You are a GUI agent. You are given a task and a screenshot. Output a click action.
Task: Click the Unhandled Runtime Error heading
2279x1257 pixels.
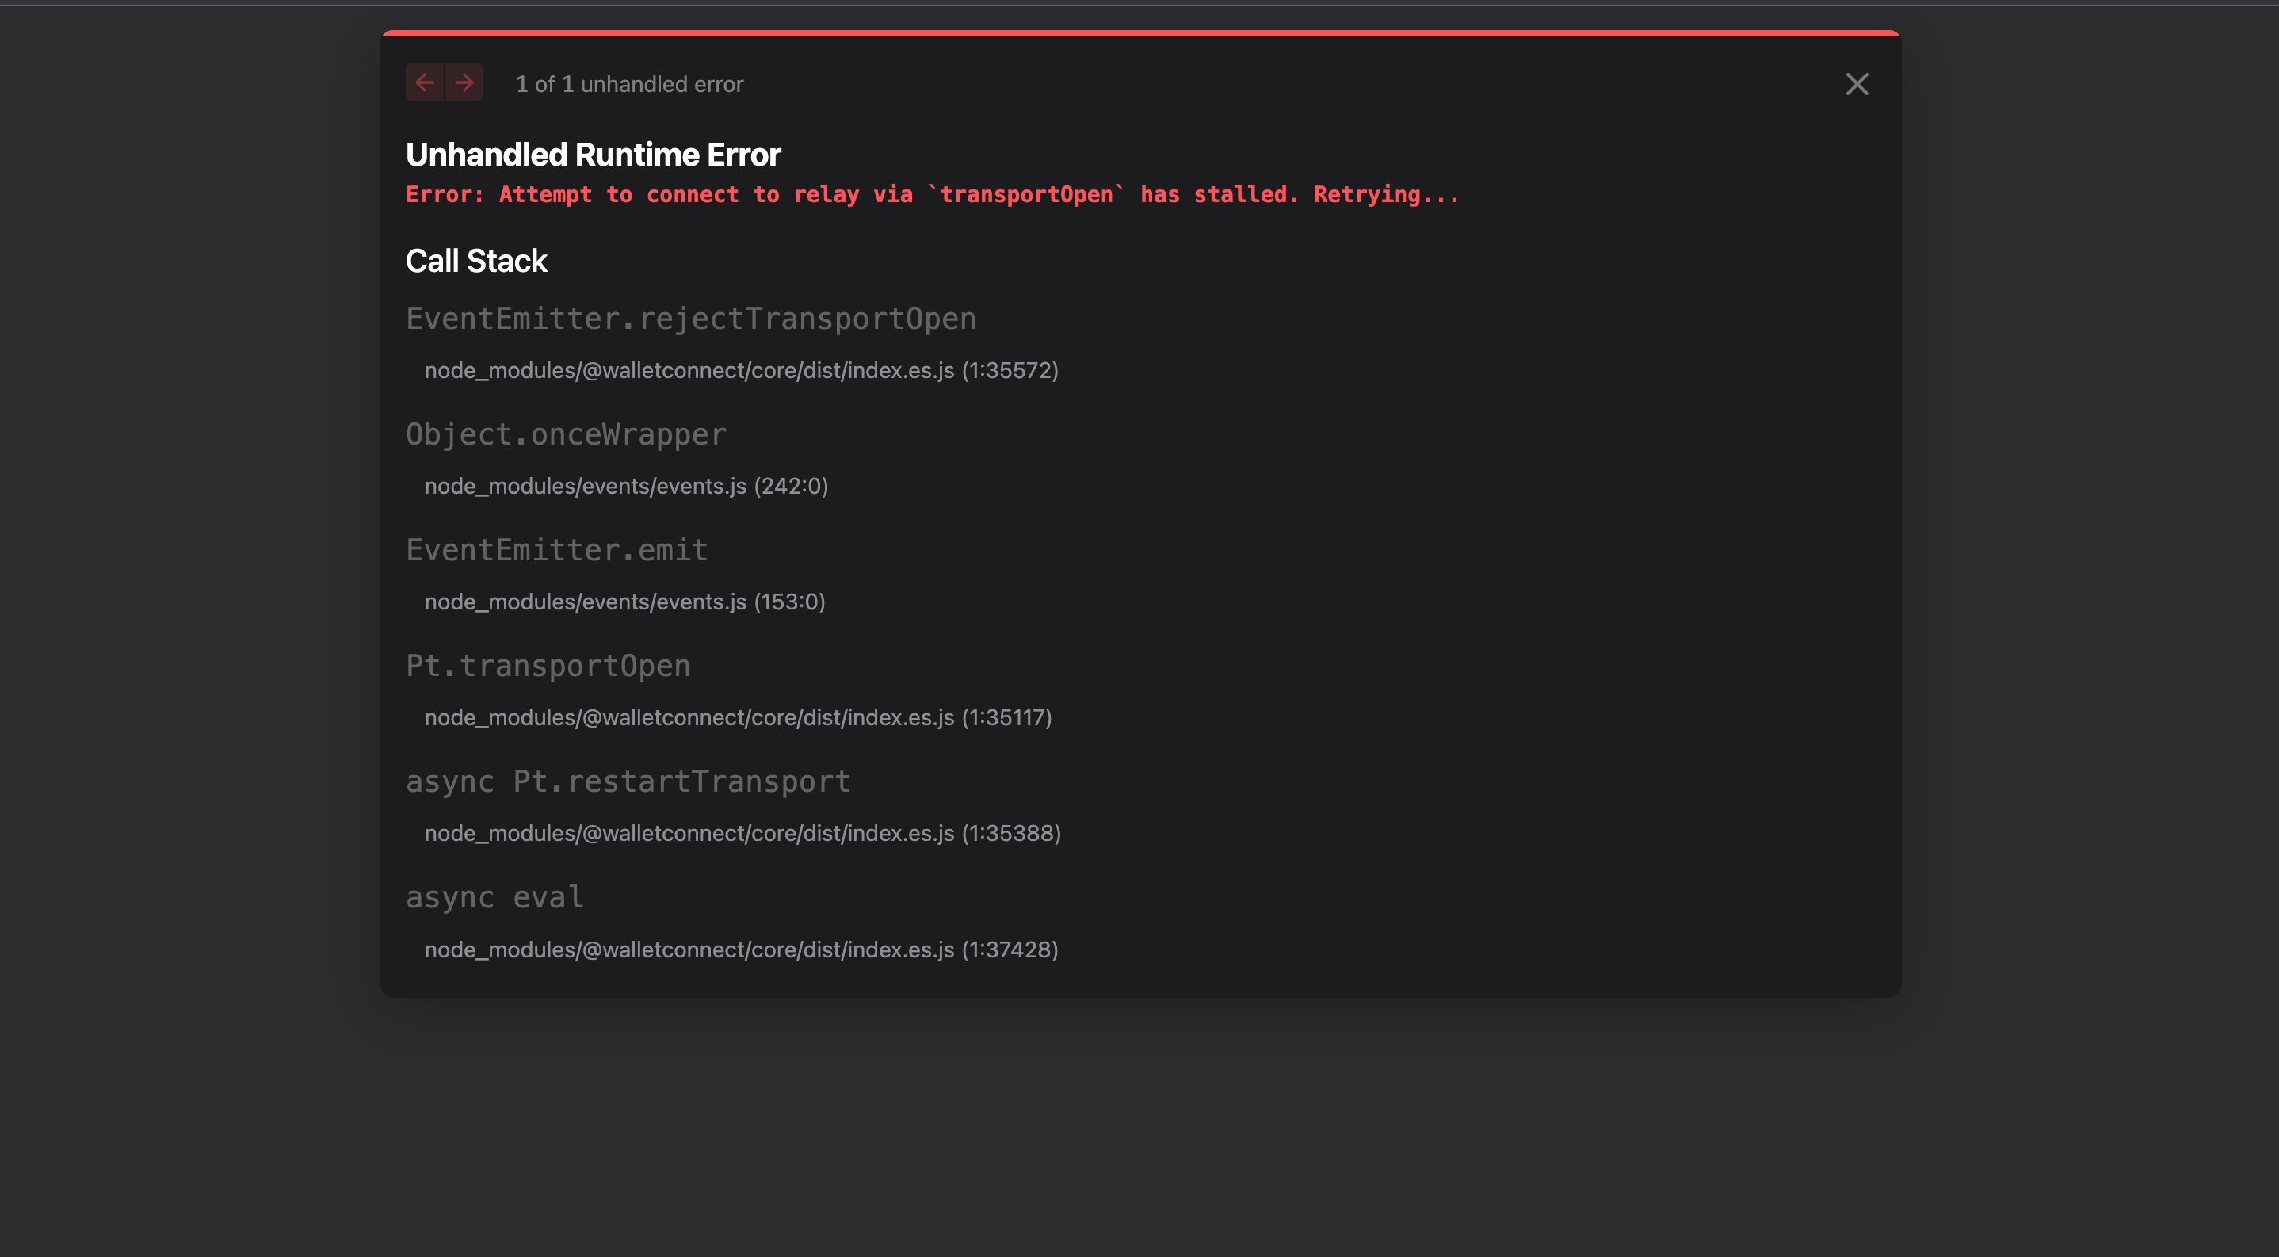pyautogui.click(x=593, y=153)
